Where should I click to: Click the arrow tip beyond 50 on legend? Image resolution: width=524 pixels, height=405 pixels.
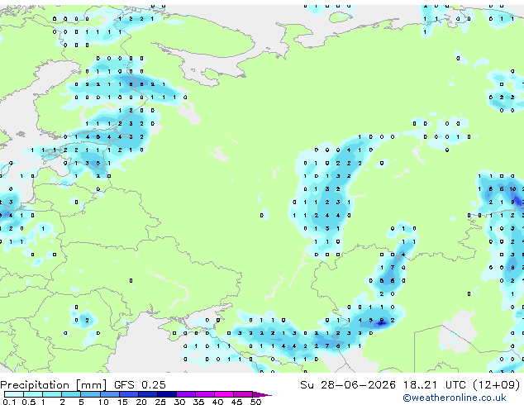click(262, 394)
